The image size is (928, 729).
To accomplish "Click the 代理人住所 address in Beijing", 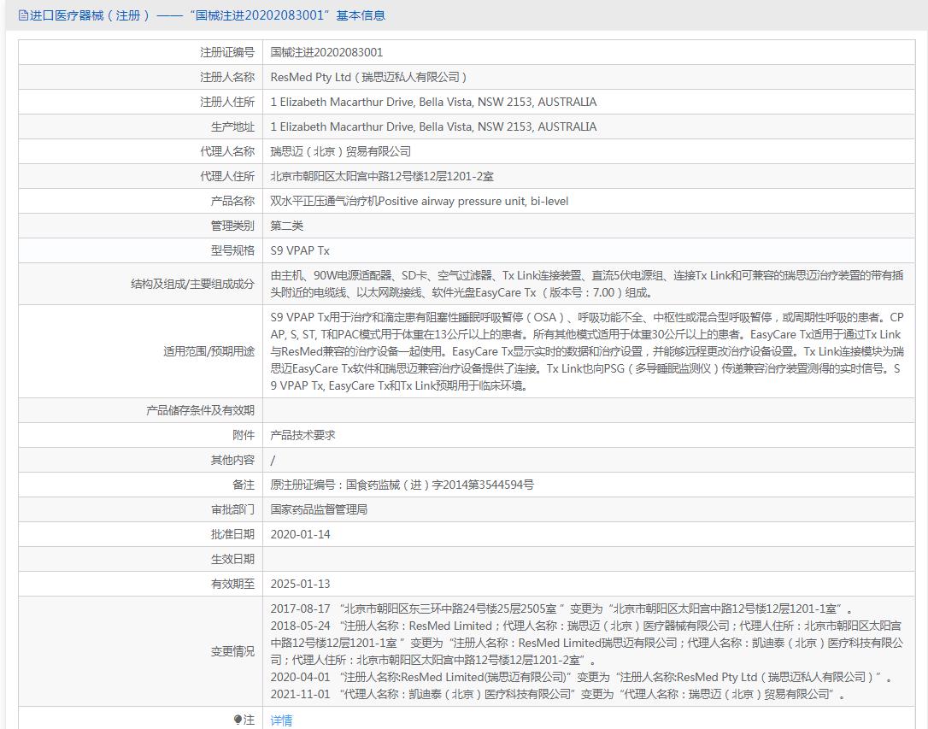I will 381,176.
